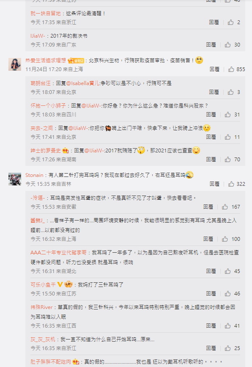Like 酱鲔J_'s comment with 100 likes

click(x=225, y=239)
